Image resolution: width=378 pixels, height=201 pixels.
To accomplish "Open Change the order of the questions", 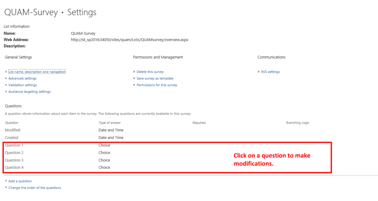I will (35, 188).
